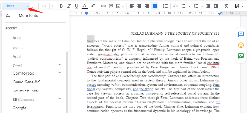Clear formatting with the crossed T icon

[x=226, y=6]
